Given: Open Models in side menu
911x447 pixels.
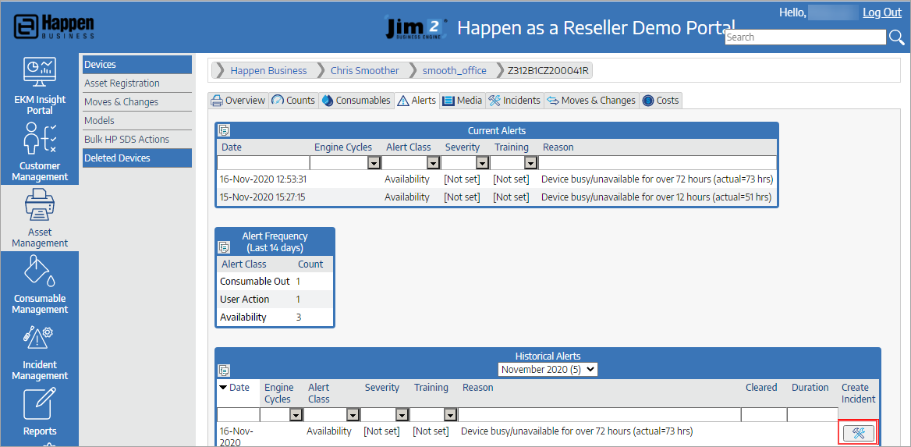Looking at the screenshot, I should (x=137, y=120).
